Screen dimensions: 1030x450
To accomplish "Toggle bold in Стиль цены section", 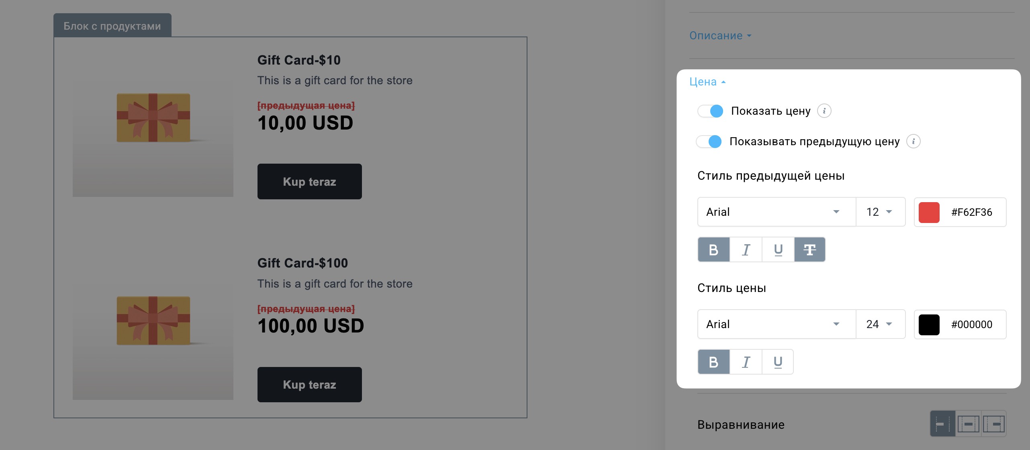I will tap(713, 362).
